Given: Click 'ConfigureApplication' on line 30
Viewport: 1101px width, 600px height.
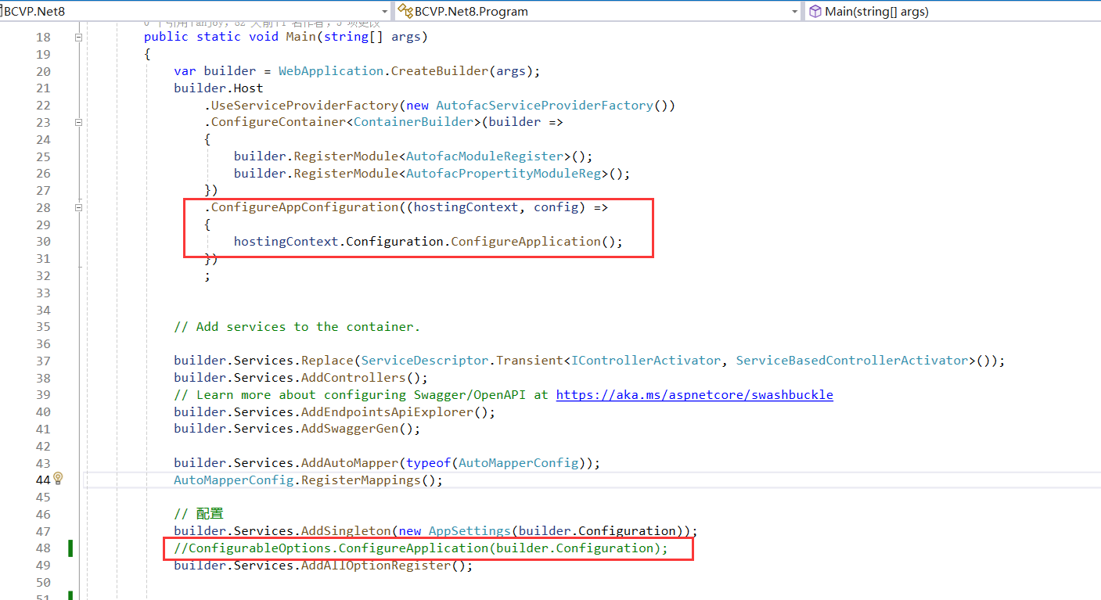Looking at the screenshot, I should pyautogui.click(x=526, y=241).
